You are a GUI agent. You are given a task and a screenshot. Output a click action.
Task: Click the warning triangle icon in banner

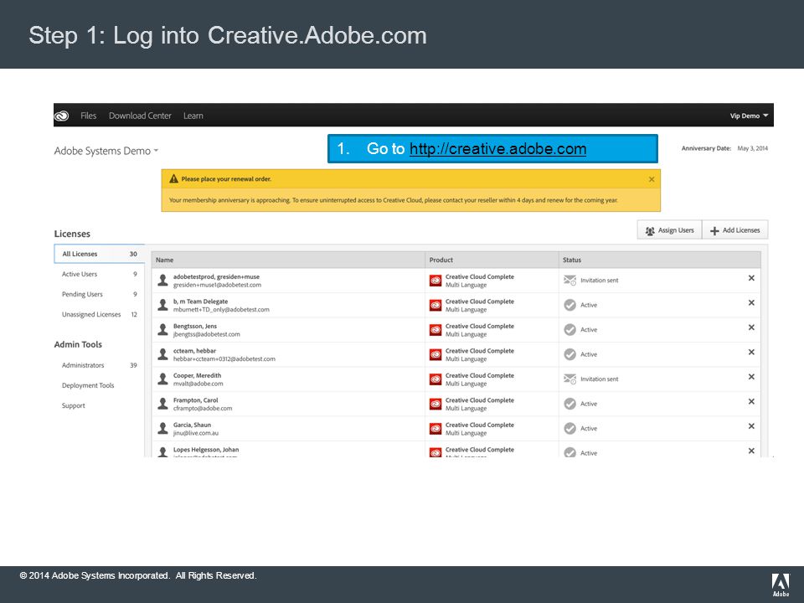click(x=174, y=179)
